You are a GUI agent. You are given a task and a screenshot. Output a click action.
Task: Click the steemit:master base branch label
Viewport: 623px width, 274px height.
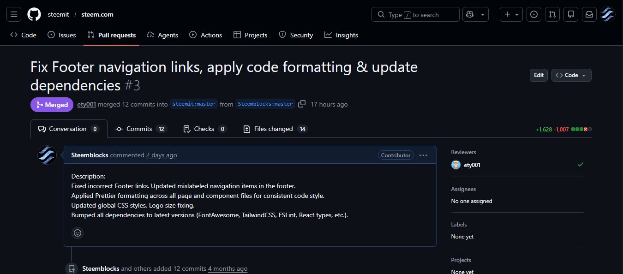click(194, 104)
